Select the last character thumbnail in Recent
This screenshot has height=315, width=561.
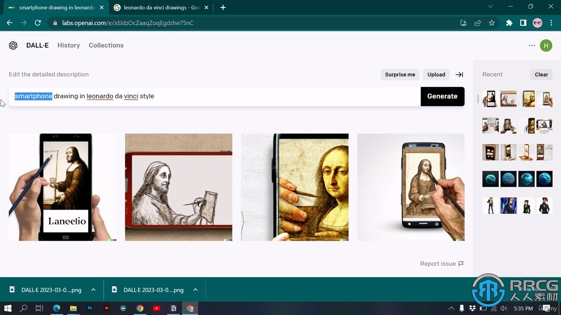(544, 206)
